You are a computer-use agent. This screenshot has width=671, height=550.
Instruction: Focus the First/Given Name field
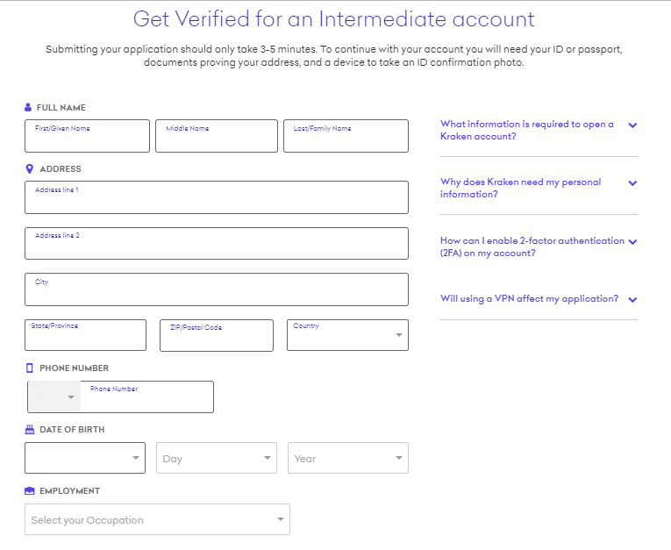88,136
